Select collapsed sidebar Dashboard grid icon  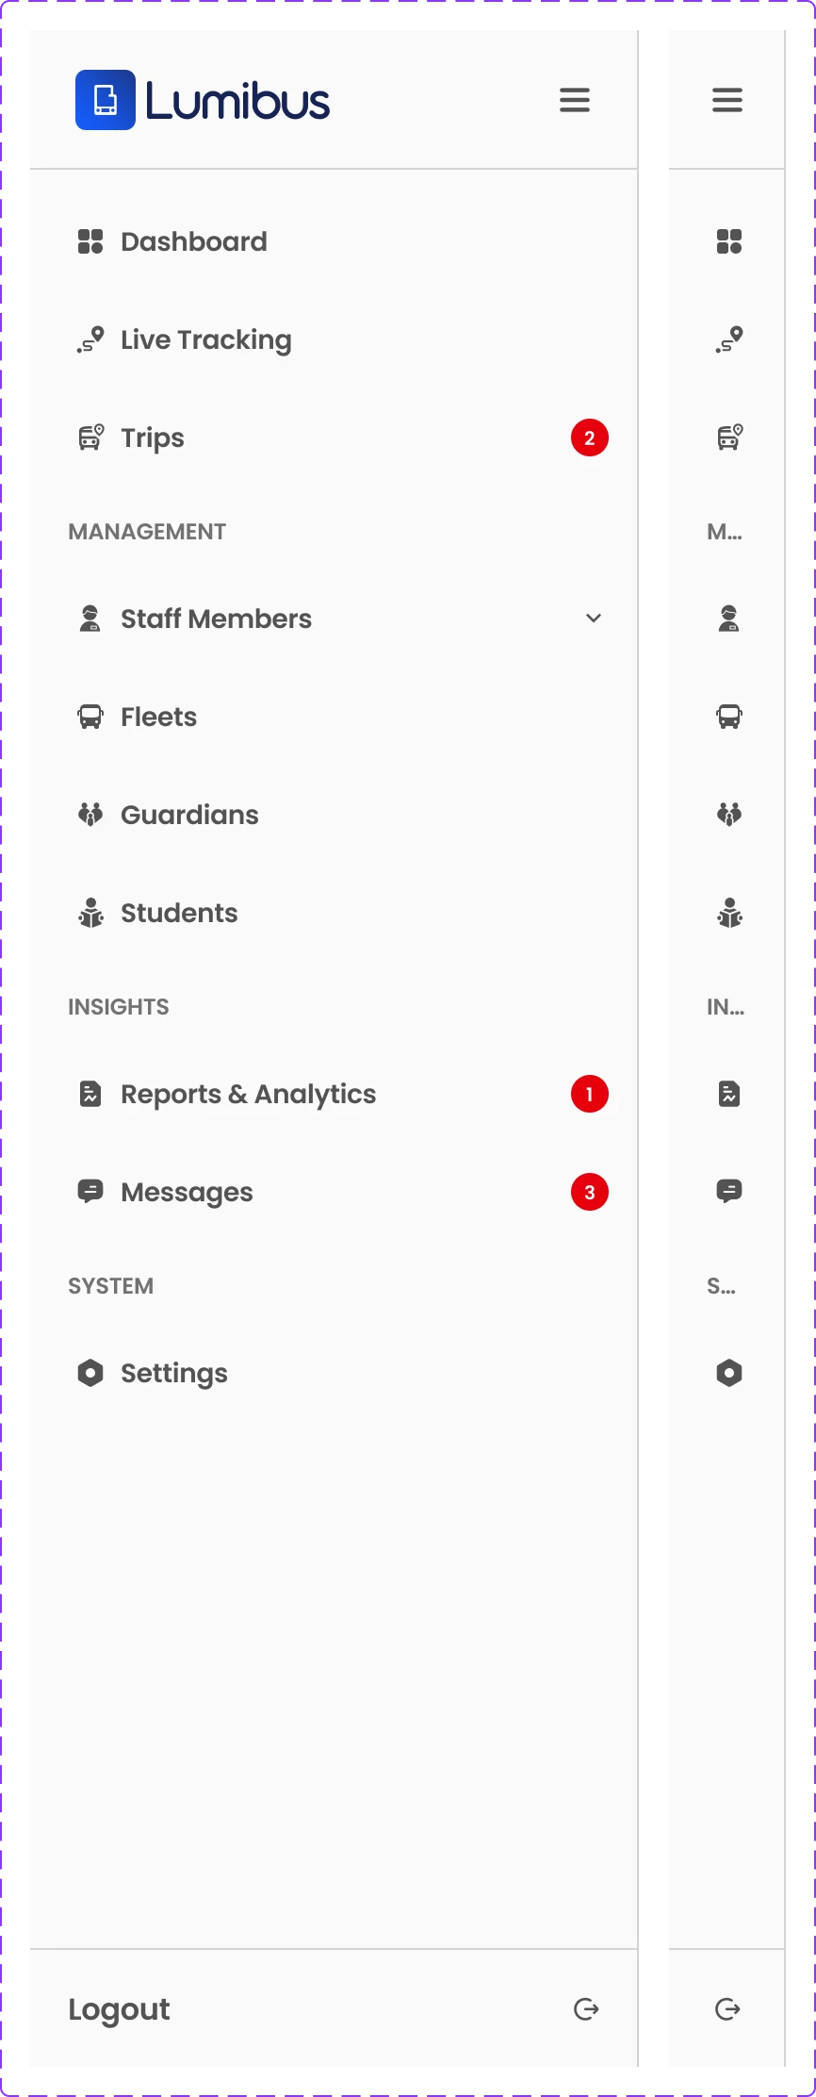coord(729,241)
